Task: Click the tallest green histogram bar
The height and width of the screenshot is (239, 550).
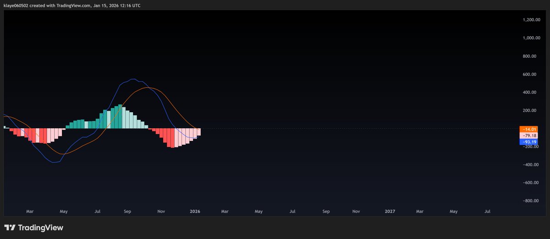Action: [120, 116]
